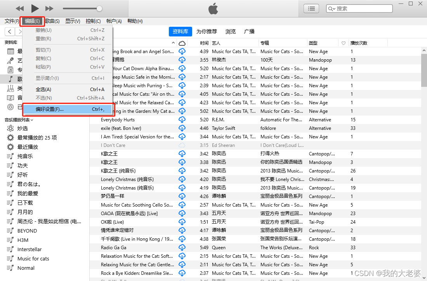Image resolution: width=427 pixels, height=281 pixels.
Task: Click the music videos screen icon in sidebar
Action: click(x=10, y=97)
